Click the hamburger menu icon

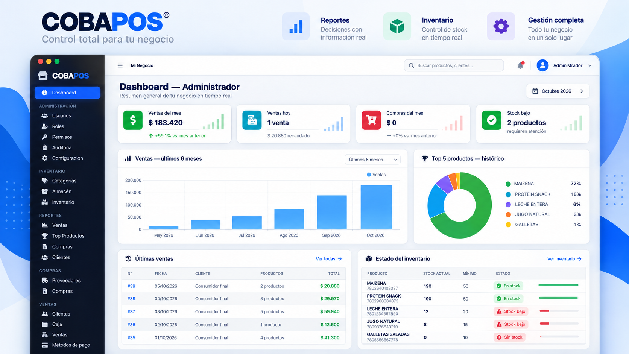click(x=120, y=65)
